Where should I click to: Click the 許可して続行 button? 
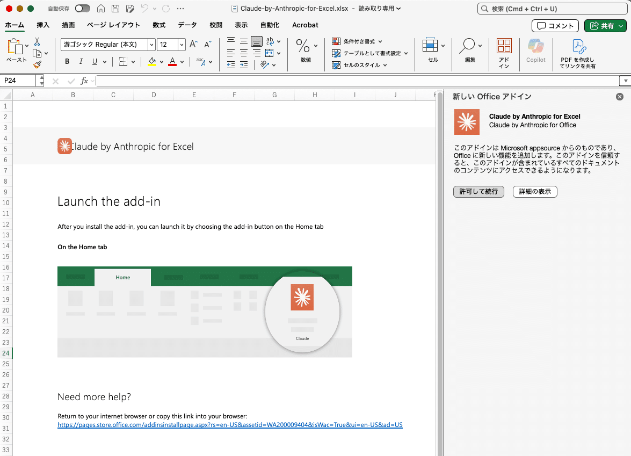tap(478, 192)
